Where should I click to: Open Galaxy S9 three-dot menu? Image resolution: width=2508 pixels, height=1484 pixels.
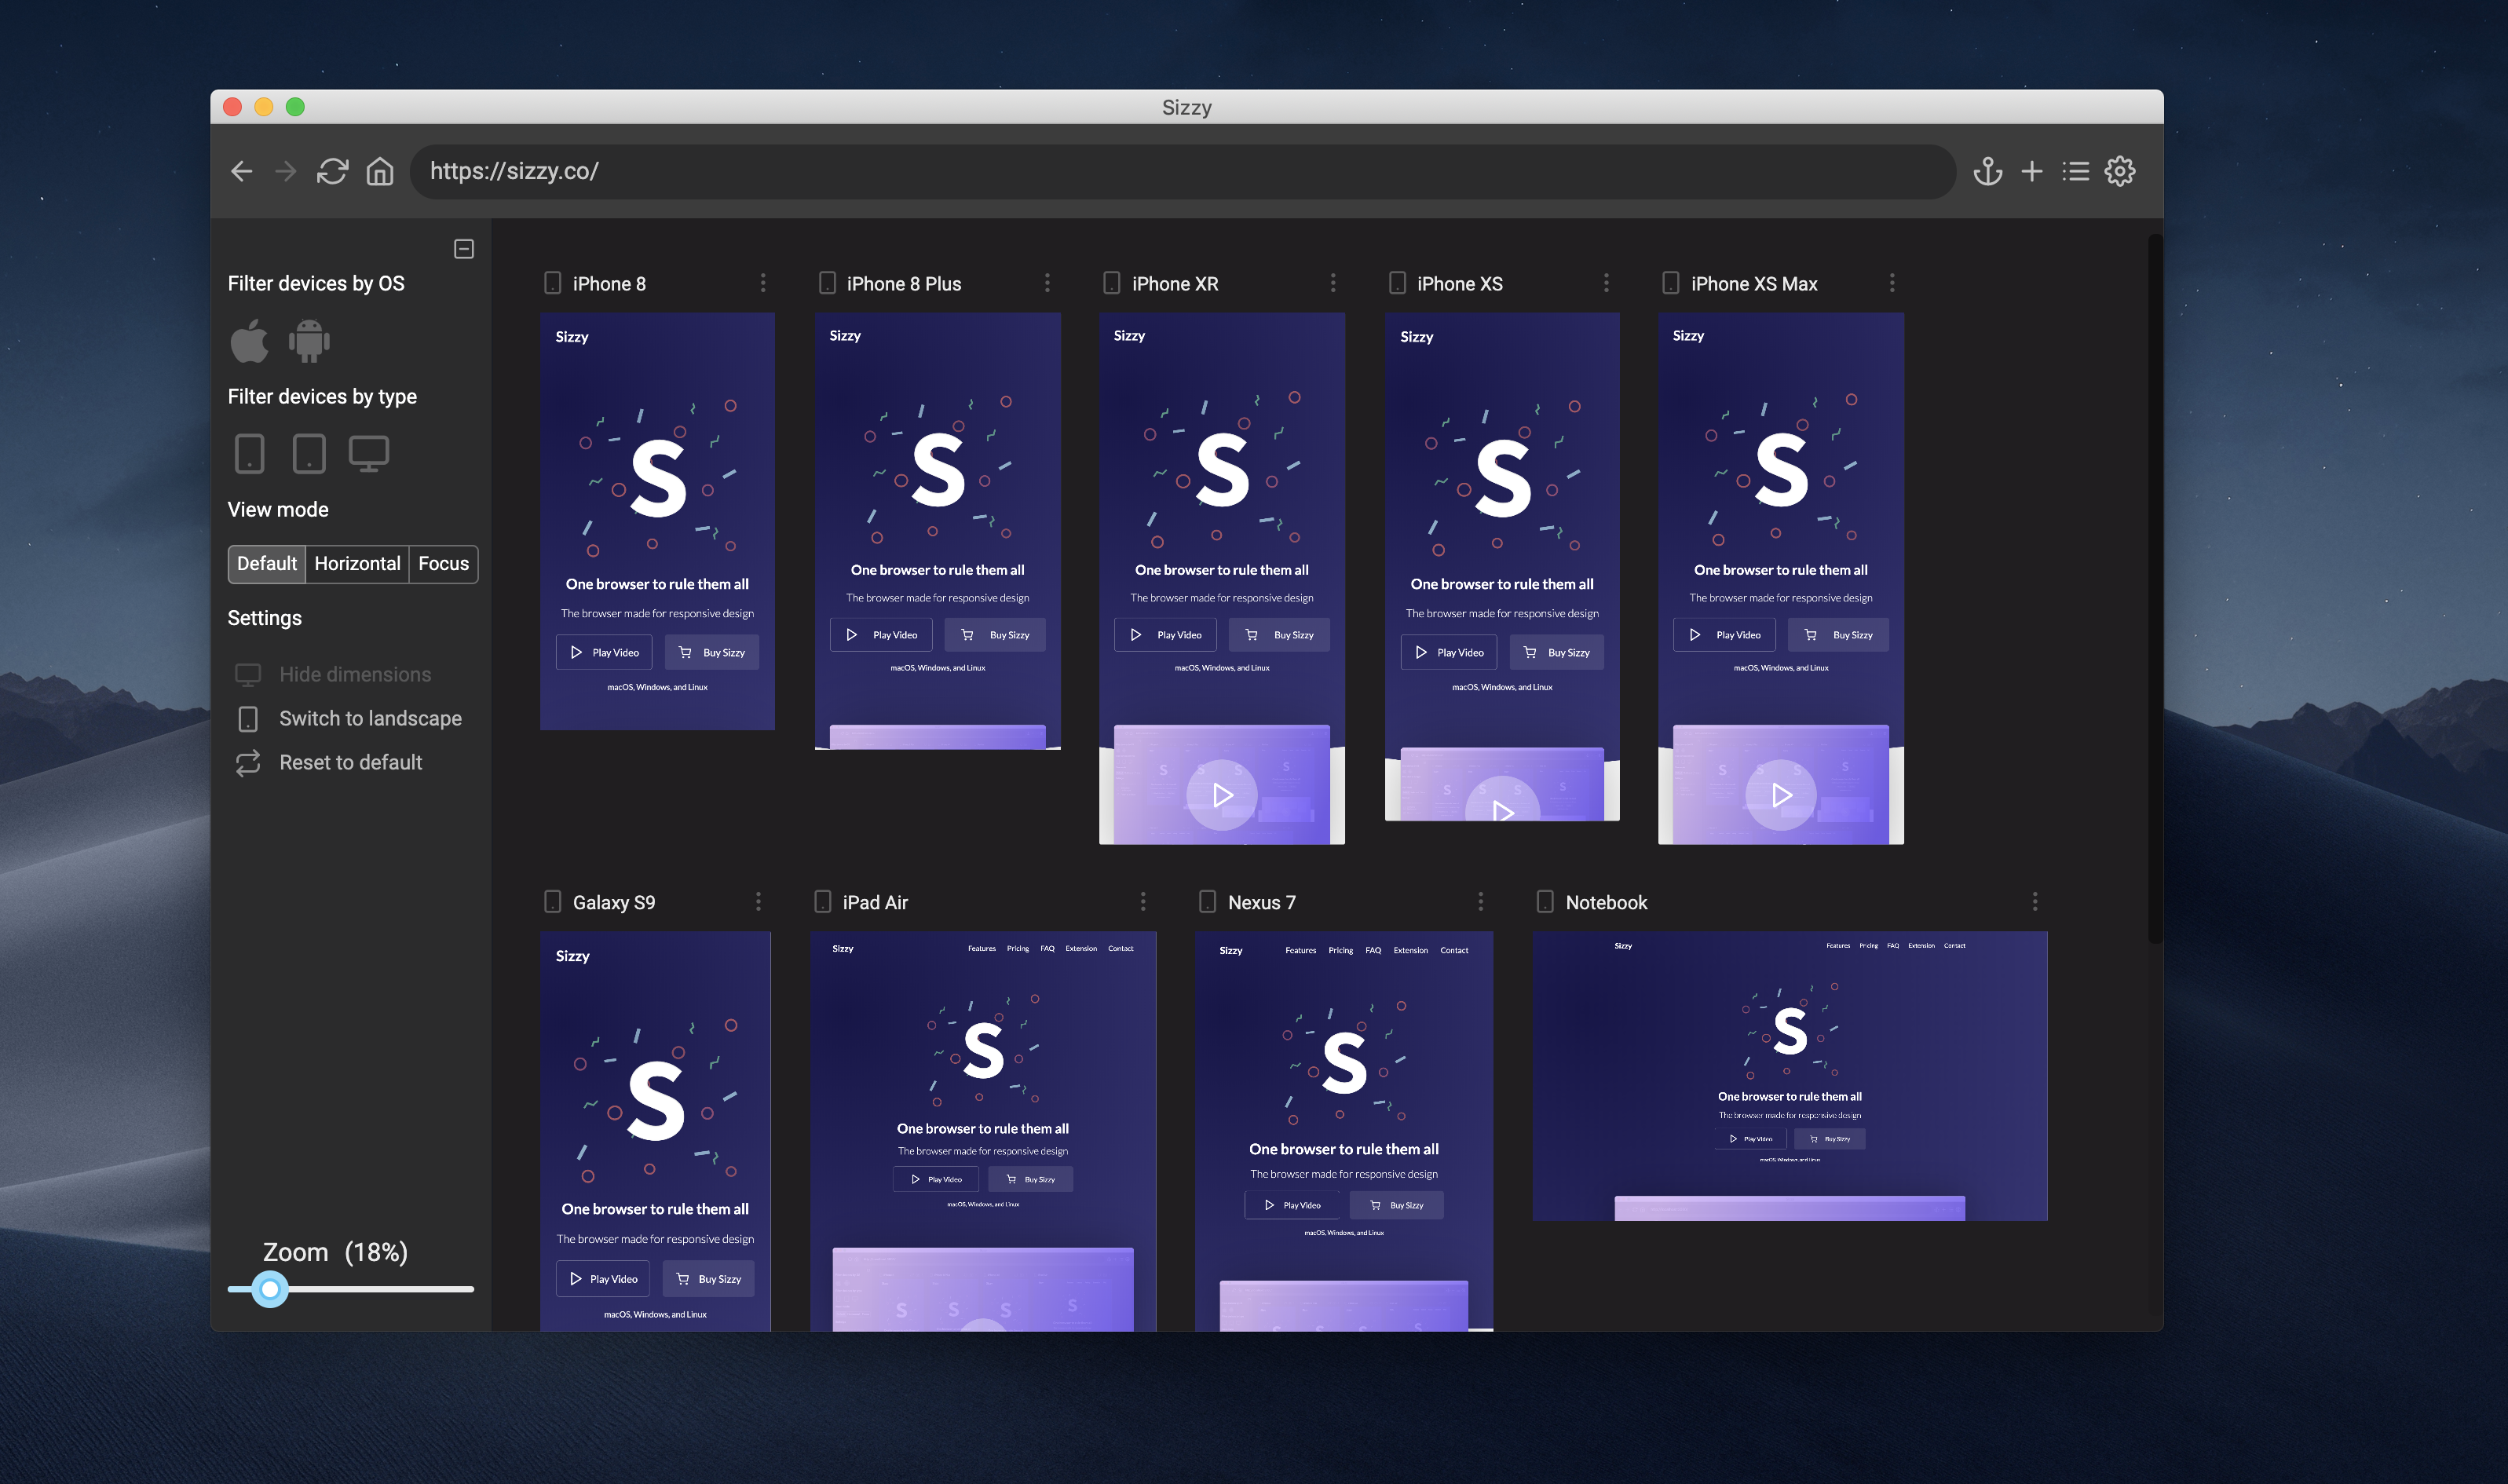point(758,902)
